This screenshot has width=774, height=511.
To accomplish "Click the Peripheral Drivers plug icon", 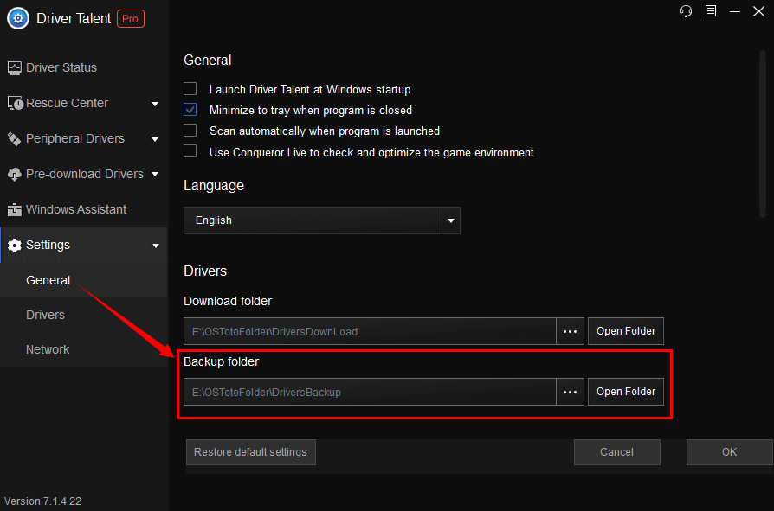I will point(15,139).
